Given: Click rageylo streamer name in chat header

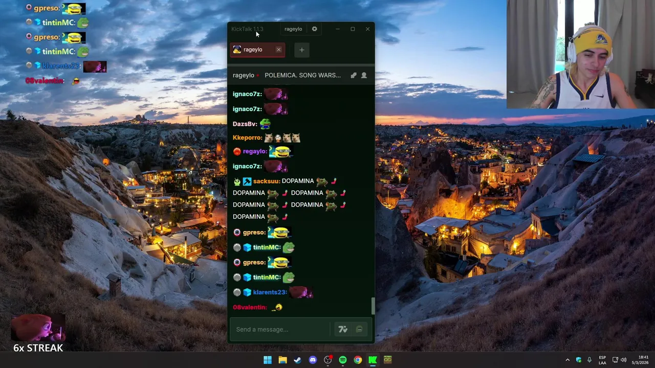Looking at the screenshot, I should pyautogui.click(x=244, y=75).
